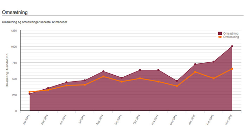Select the Aug 2014 Omkostning orange point

(103, 76)
